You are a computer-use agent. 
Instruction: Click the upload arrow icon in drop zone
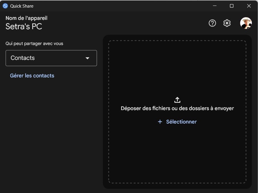click(177, 100)
